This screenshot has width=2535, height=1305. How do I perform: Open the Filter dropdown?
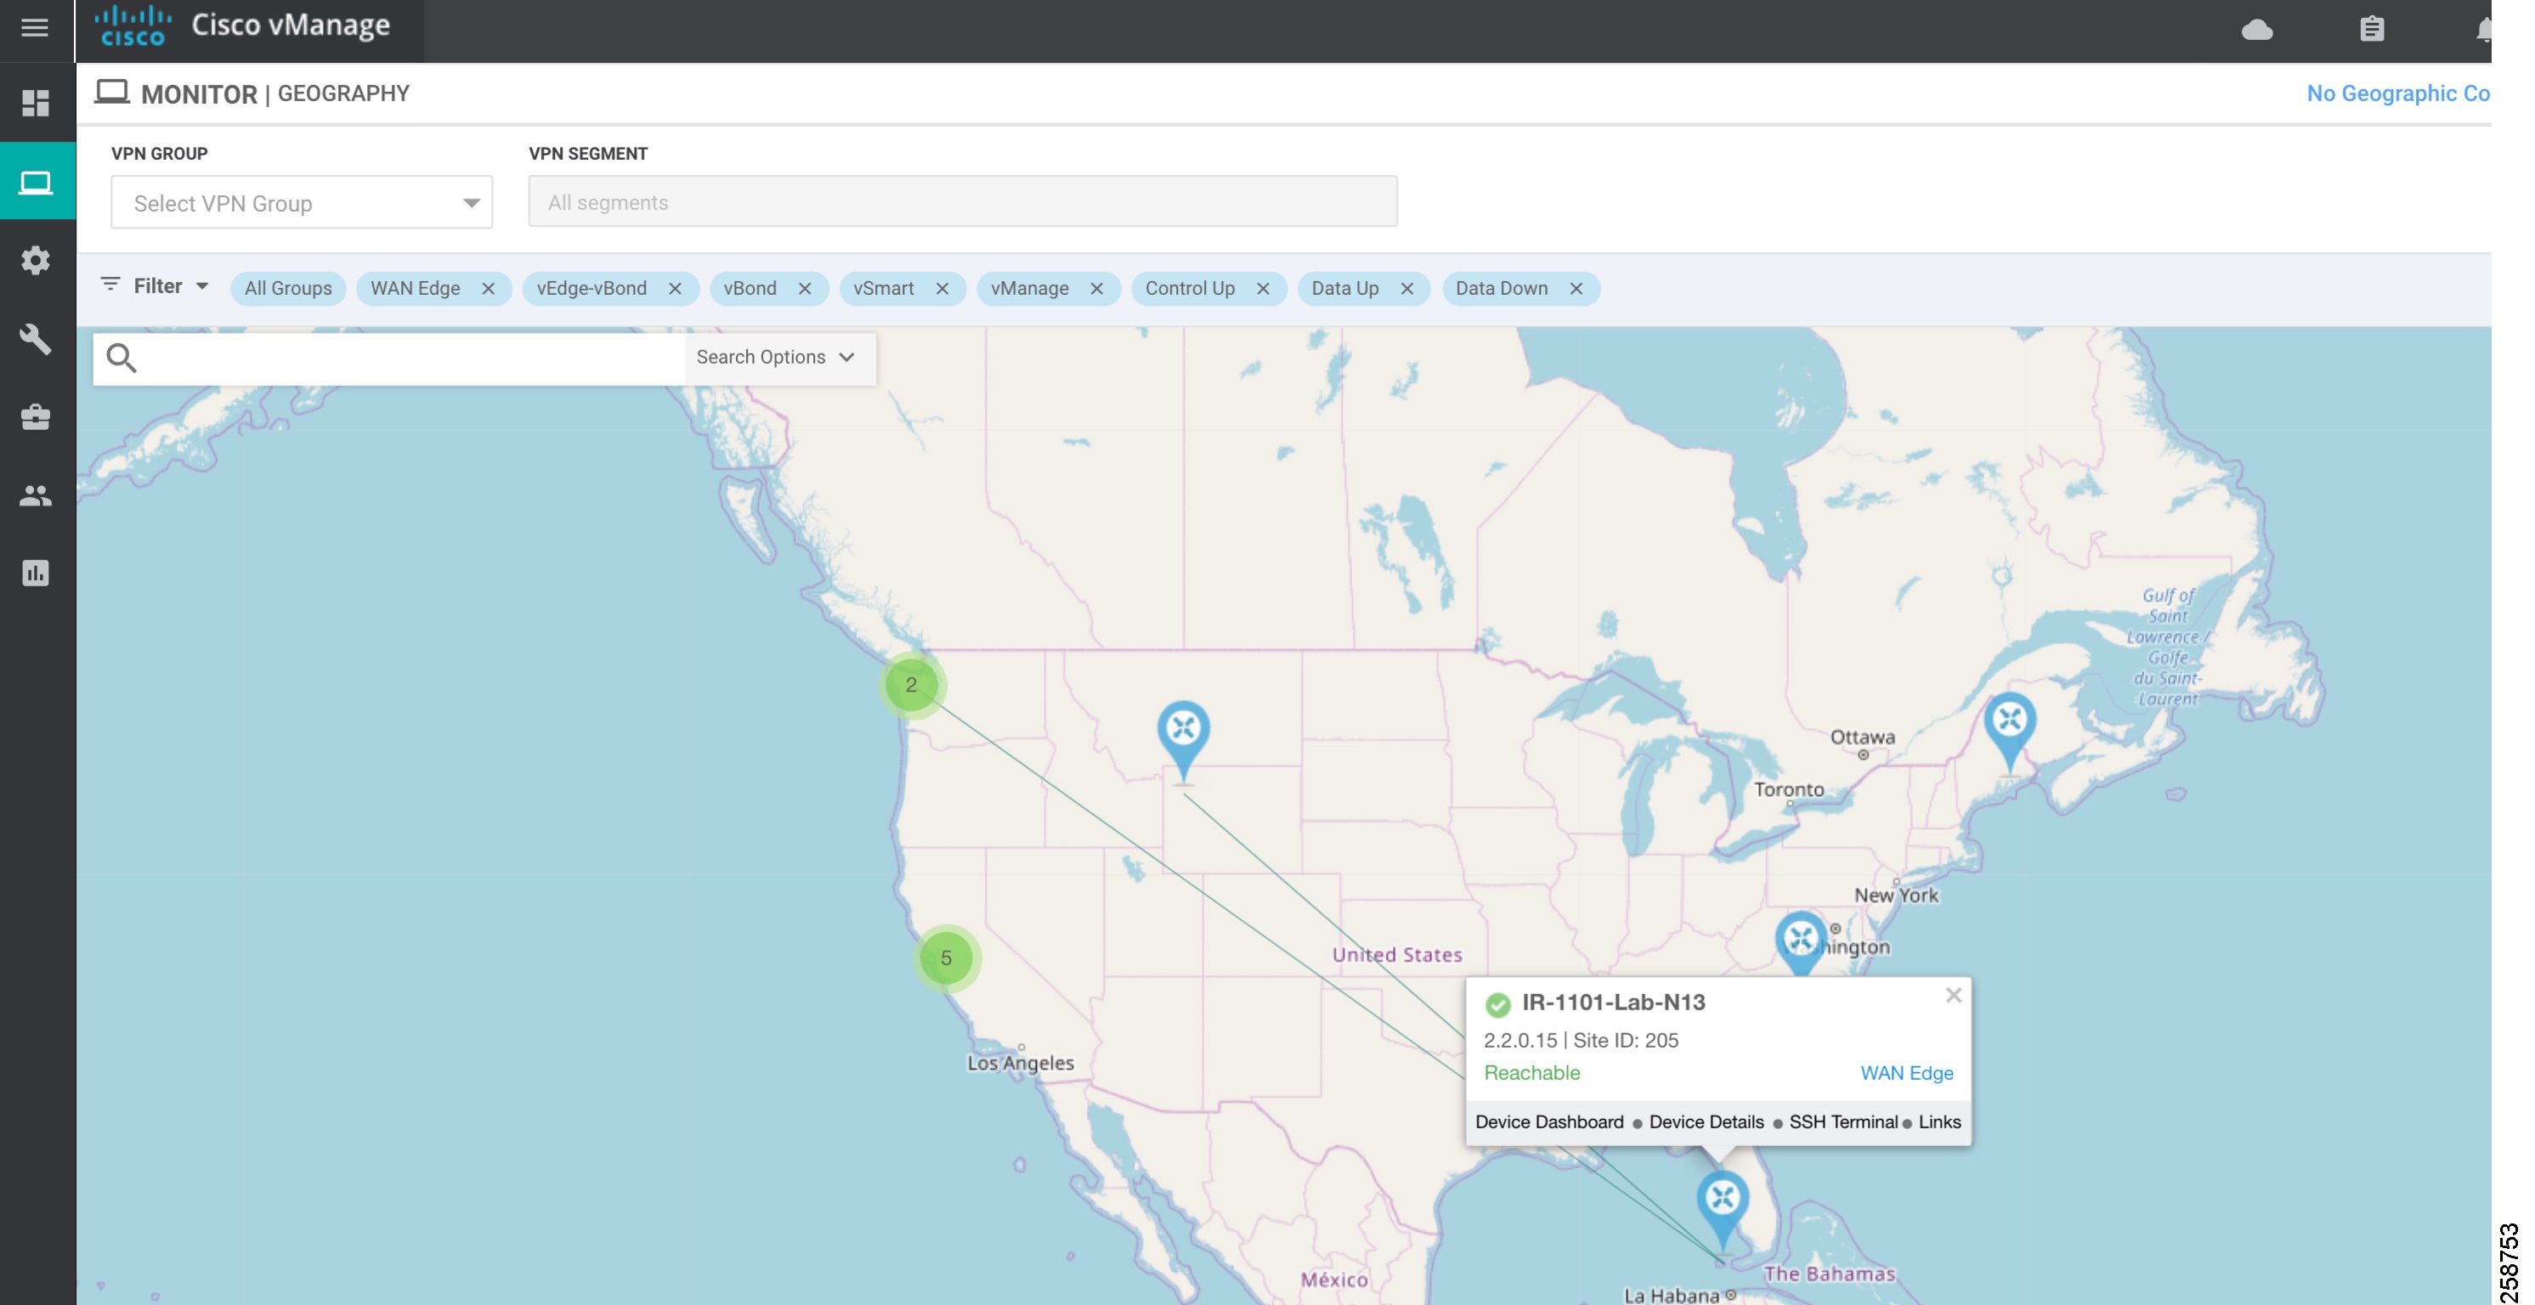[156, 286]
